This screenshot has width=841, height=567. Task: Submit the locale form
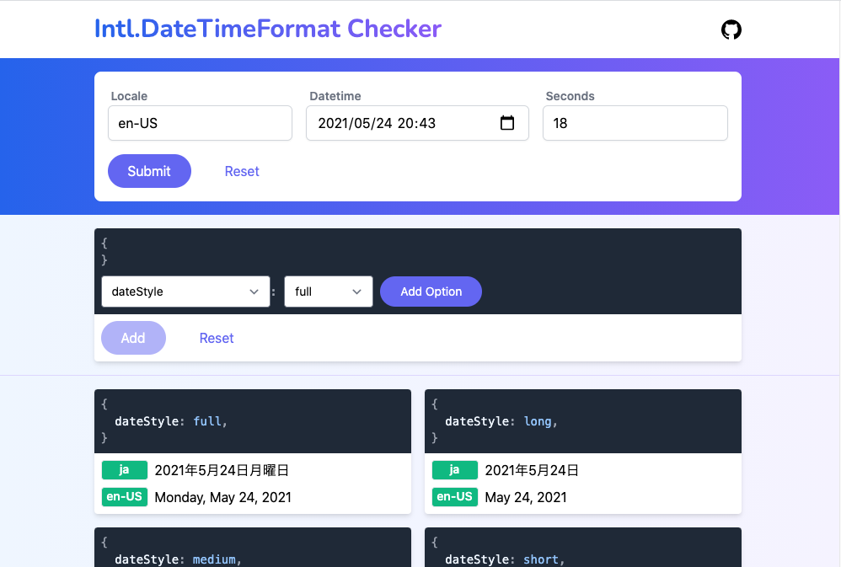pos(149,170)
